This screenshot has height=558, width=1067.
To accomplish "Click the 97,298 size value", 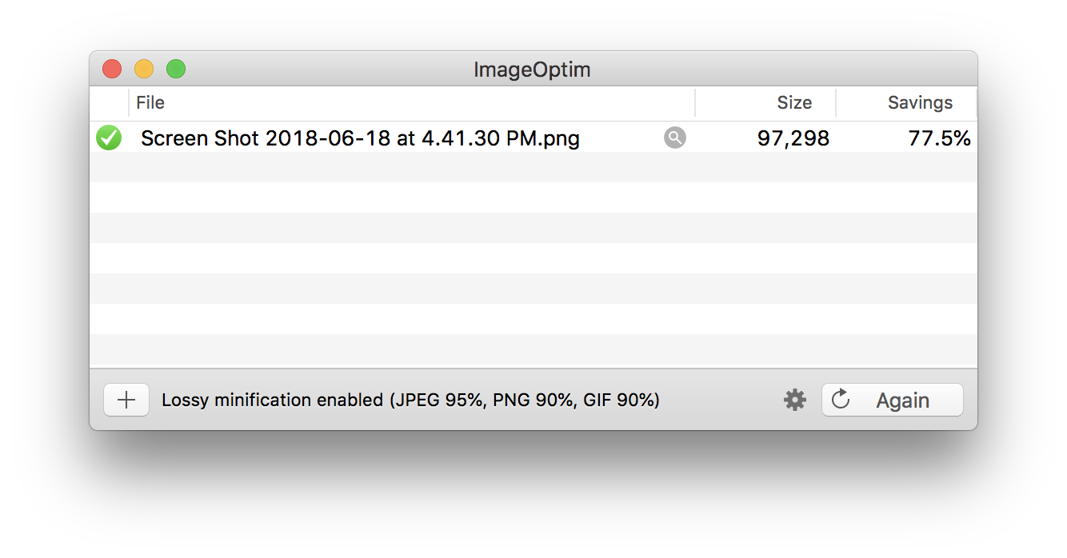I will click(793, 138).
